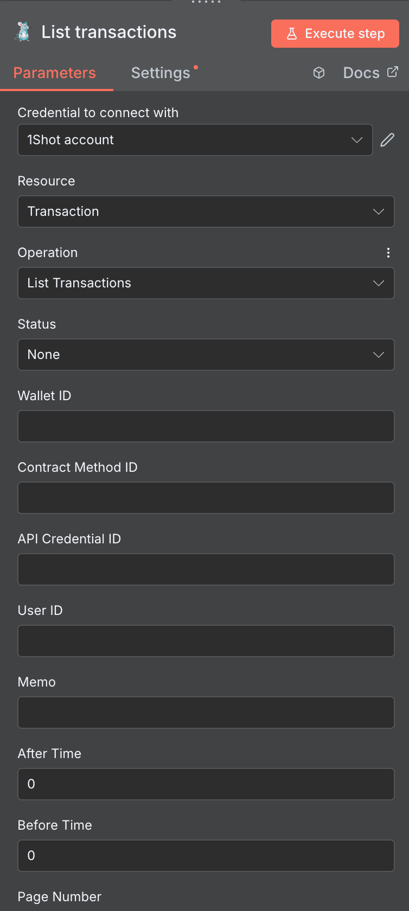Screen dimensions: 409x911
Task: Select the After Time value field
Action: pos(206,784)
